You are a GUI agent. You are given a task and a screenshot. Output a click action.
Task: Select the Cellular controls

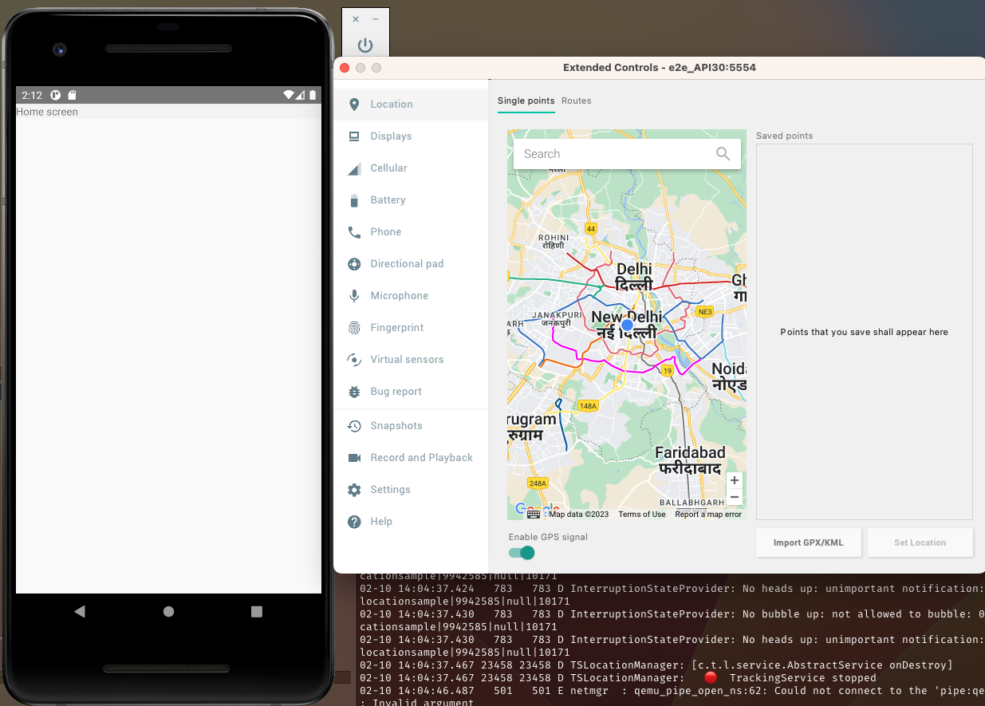[x=390, y=168]
